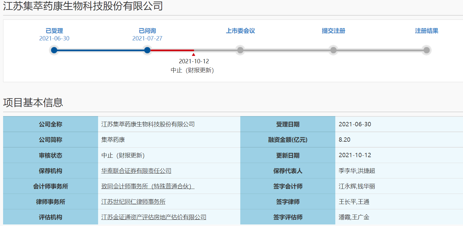Click the 公司全称 value cell

pyautogui.click(x=169, y=124)
